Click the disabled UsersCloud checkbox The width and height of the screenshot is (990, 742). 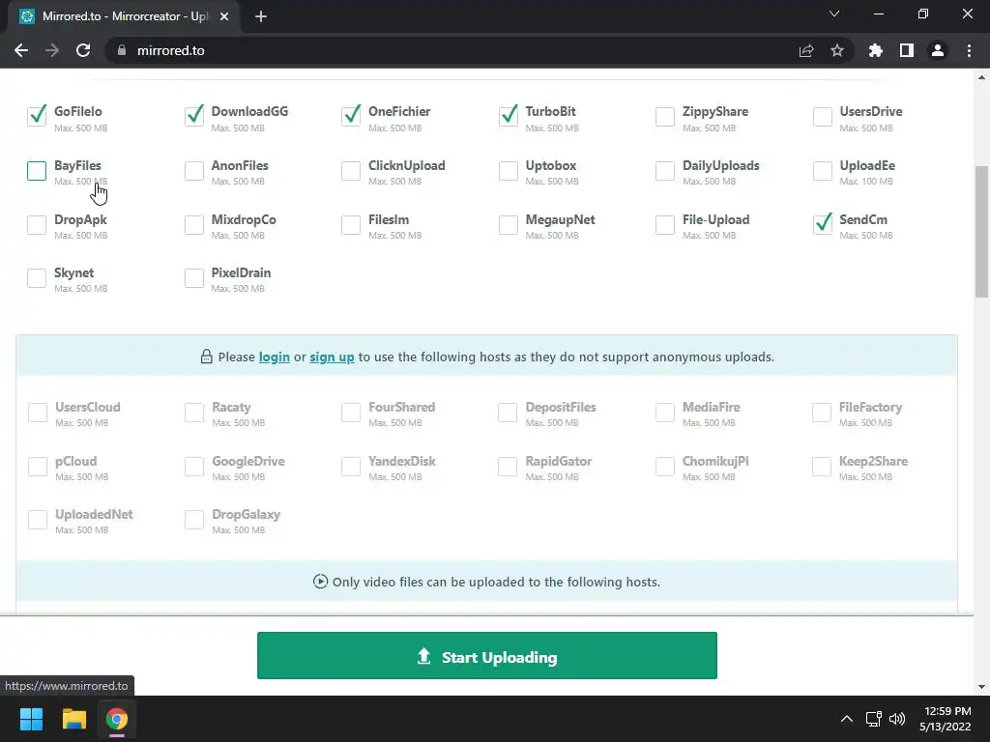click(x=38, y=412)
